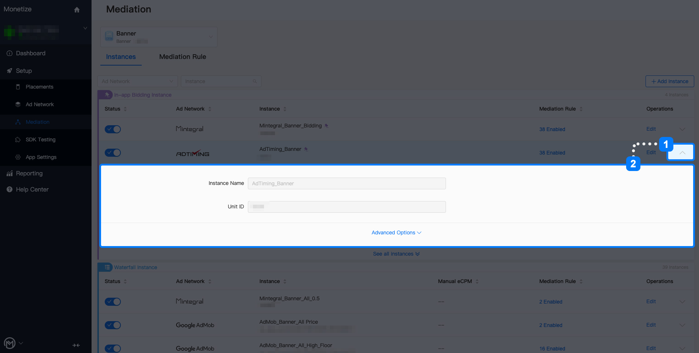Sort waterfall table by Status
The height and width of the screenshot is (353, 699).
(x=125, y=281)
